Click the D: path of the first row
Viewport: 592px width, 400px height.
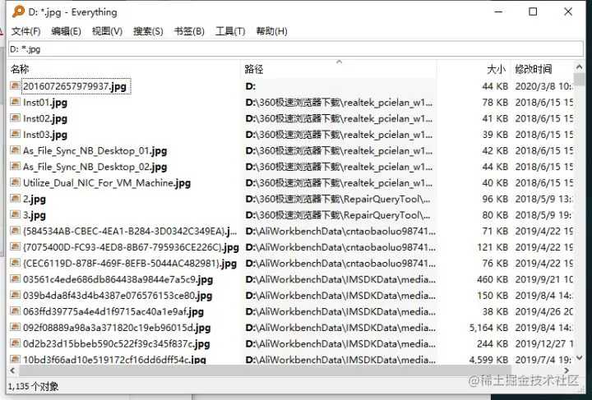(251, 86)
